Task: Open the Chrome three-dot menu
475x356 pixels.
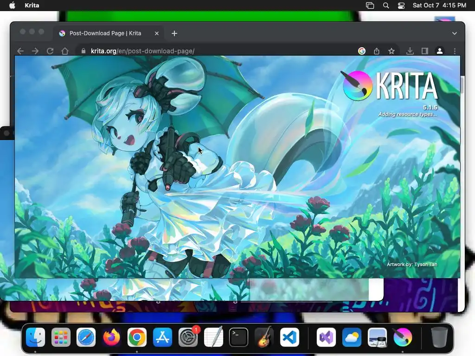Action: (x=455, y=51)
